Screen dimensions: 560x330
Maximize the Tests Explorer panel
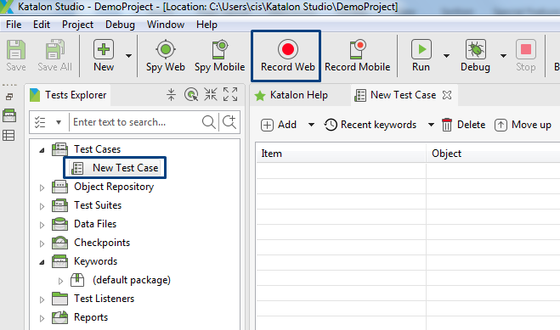point(230,94)
